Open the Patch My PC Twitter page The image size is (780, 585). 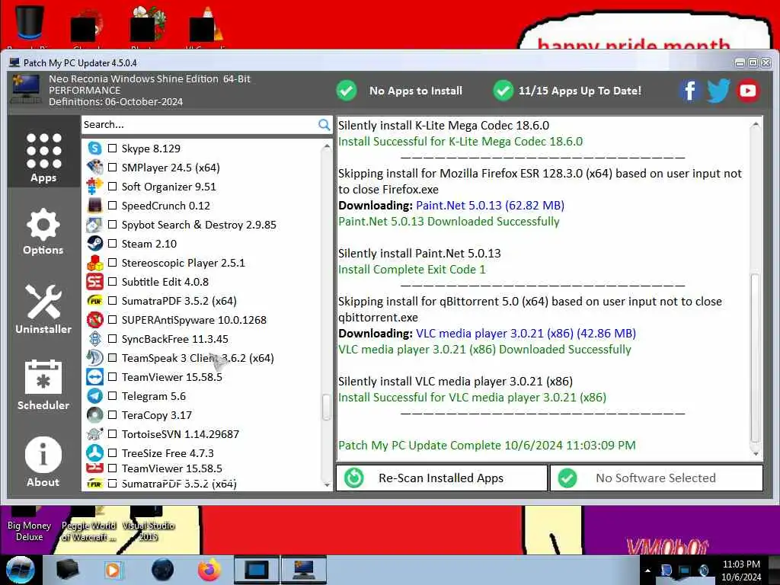tap(718, 91)
